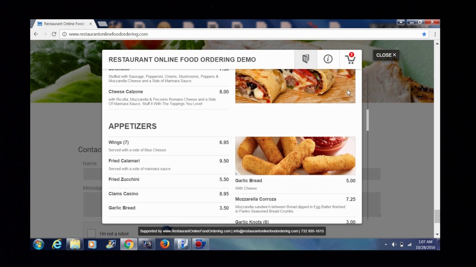This screenshot has height=267, width=476.
Task: Open the Chrome three-dot menu
Action: 435,34
